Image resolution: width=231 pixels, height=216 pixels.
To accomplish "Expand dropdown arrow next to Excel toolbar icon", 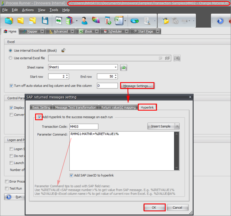I will 125,21.
